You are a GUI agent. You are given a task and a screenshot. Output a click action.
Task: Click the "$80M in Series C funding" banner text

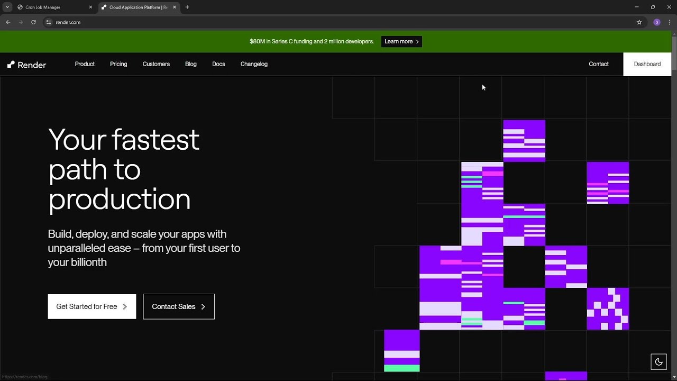click(x=312, y=41)
